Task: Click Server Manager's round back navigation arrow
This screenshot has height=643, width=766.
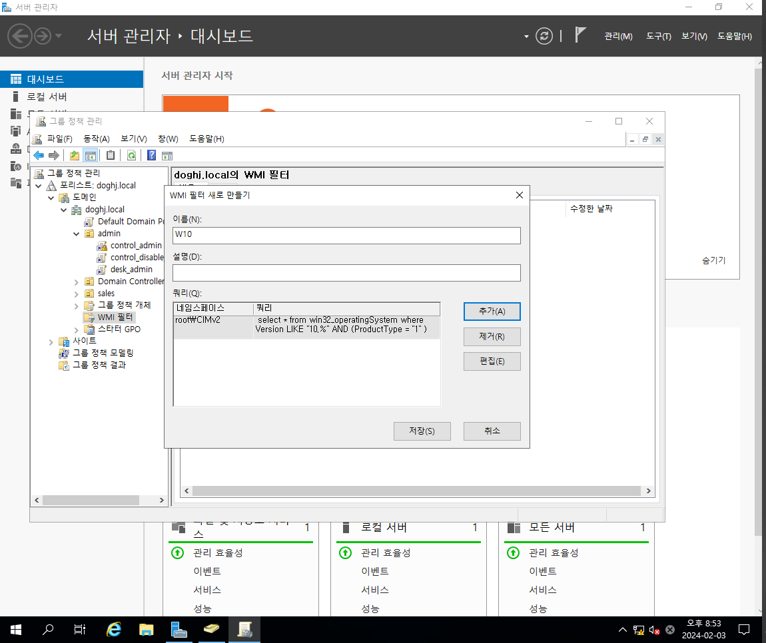Action: [x=20, y=36]
